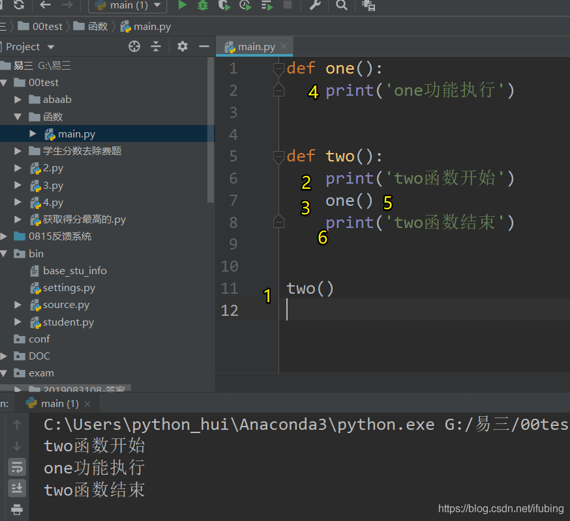The width and height of the screenshot is (570, 521).
Task: Collapse the 00test folder
Action: coord(4,83)
